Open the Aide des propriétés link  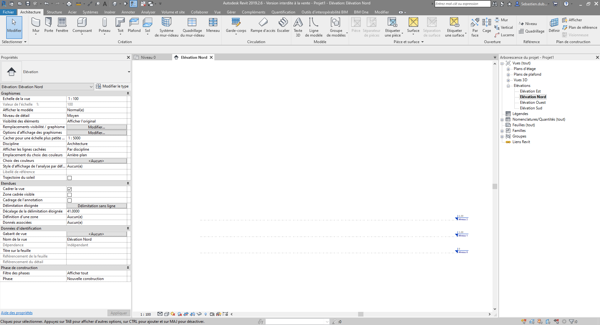pos(17,313)
